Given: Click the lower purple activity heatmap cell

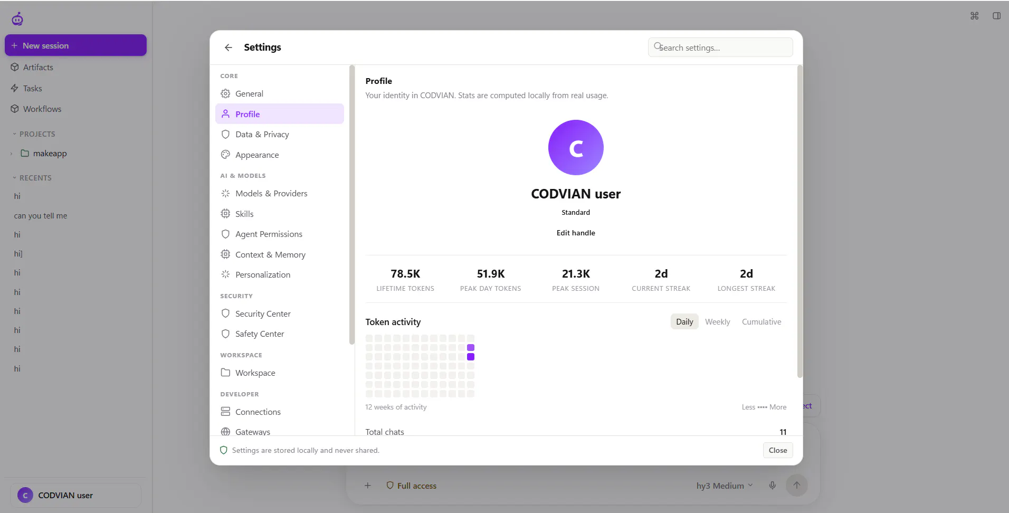Looking at the screenshot, I should coord(471,357).
